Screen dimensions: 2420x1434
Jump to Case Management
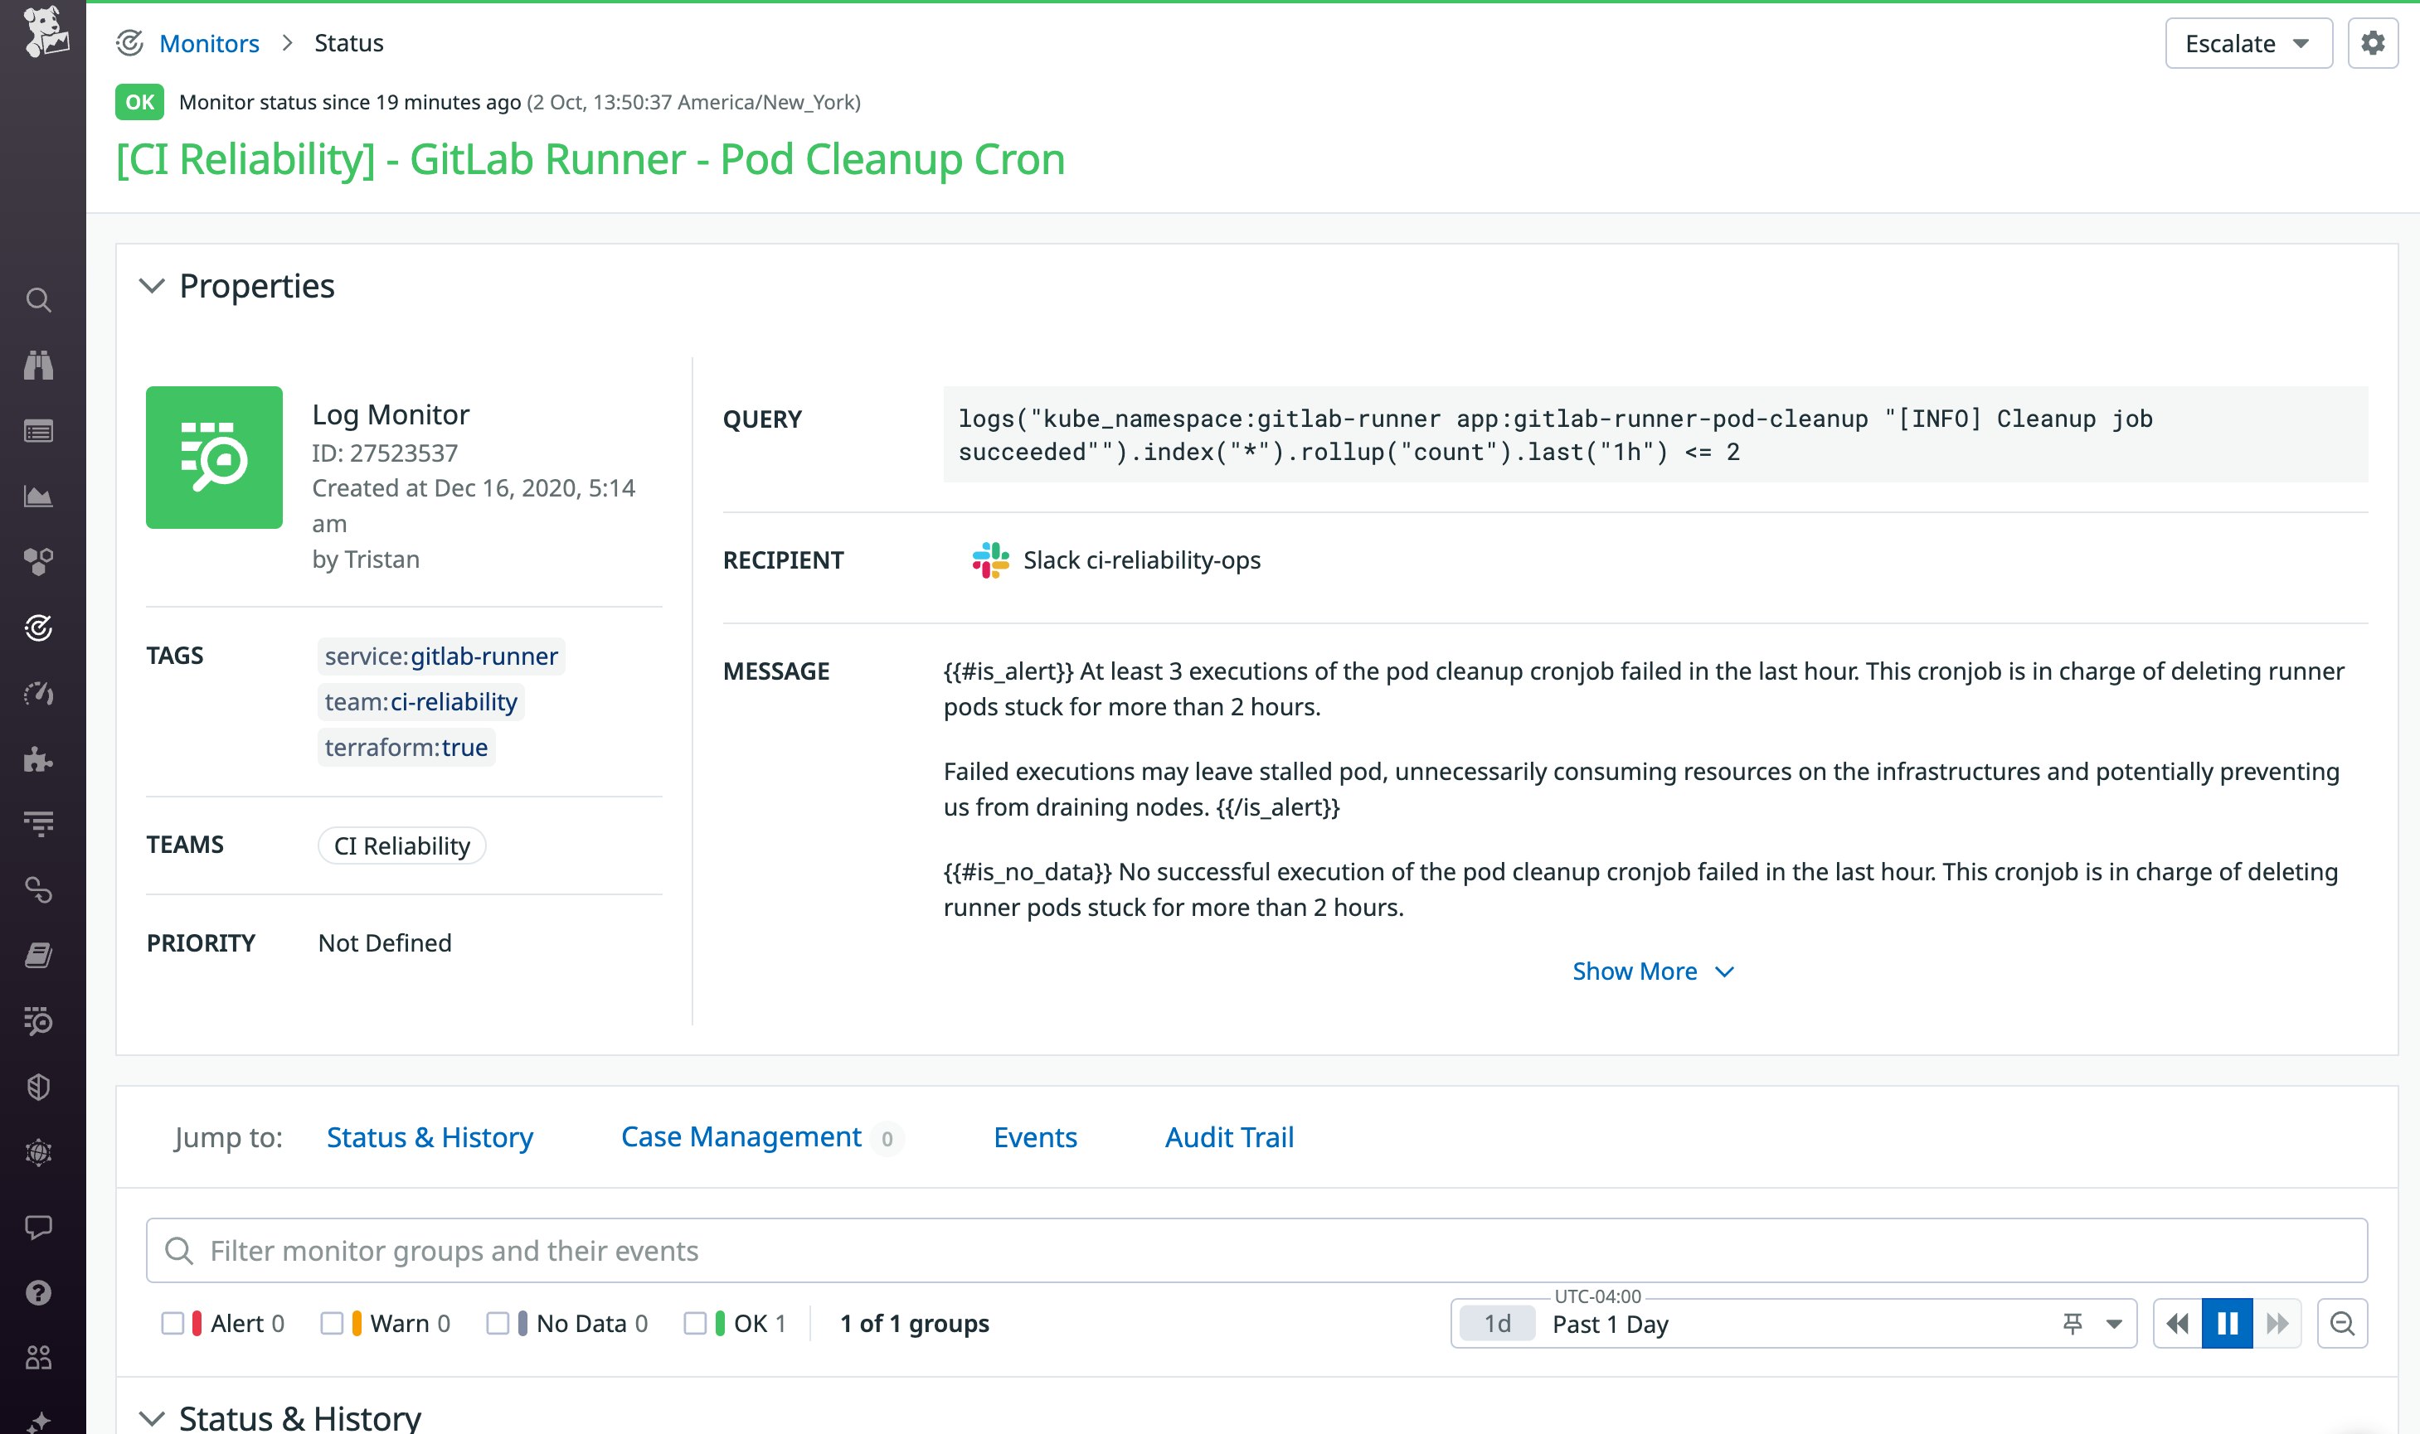pos(741,1136)
